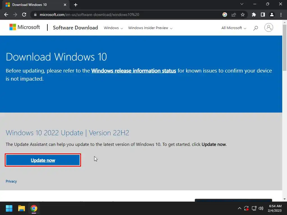Open the Chrome profile avatar icon
Screen dimensions: 287x215
(272, 15)
